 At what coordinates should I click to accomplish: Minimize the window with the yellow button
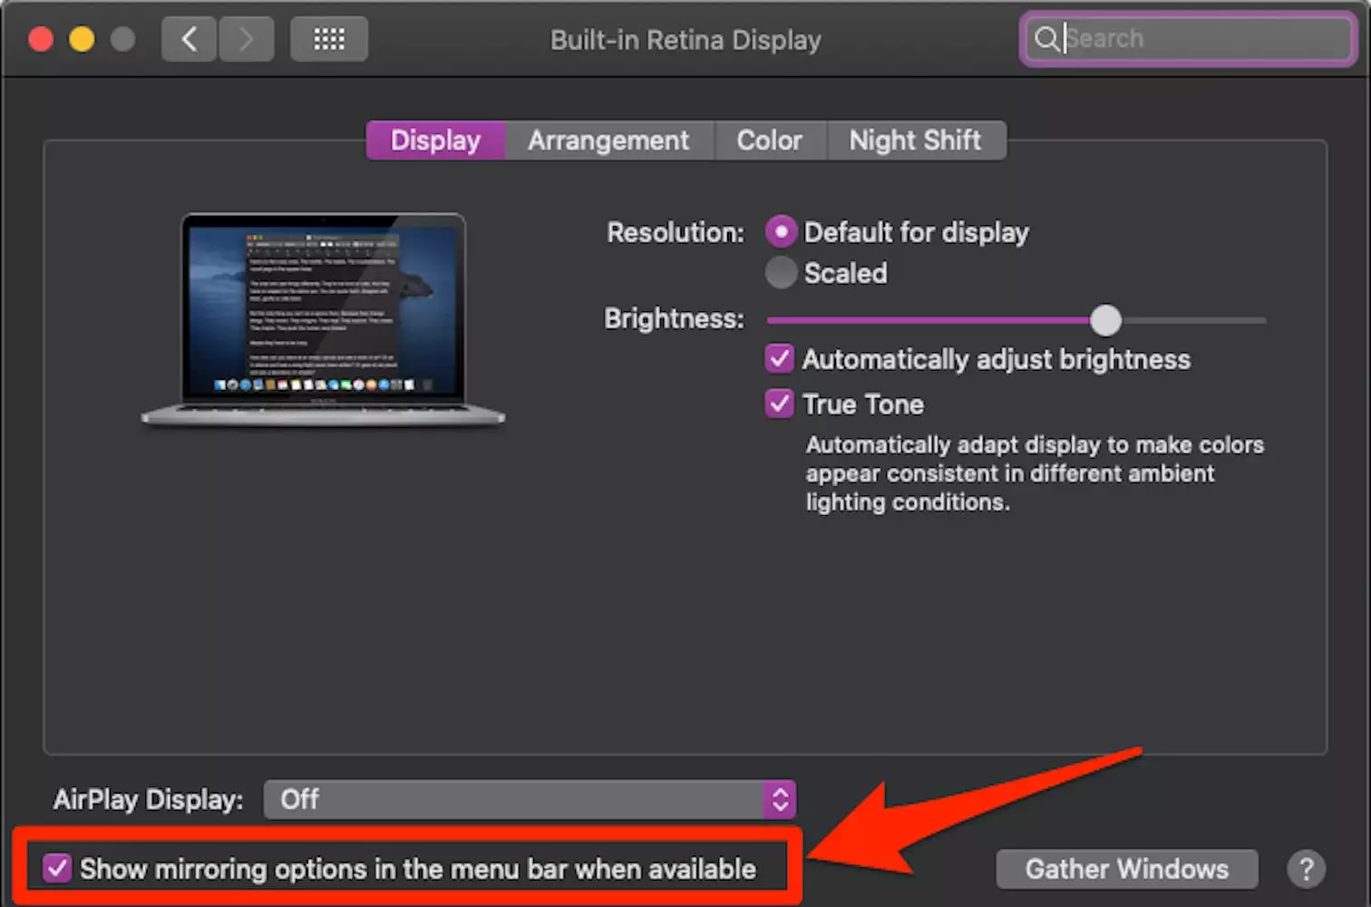click(82, 39)
